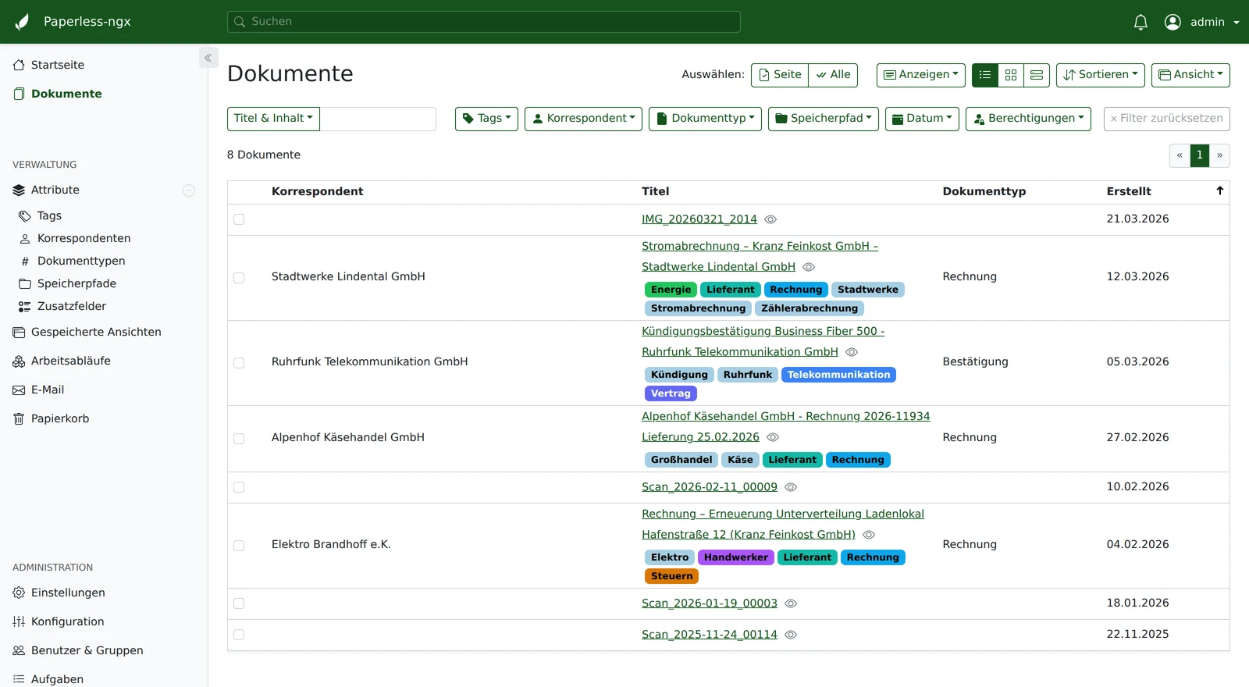This screenshot has height=687, width=1249.
Task: Click Filter zurücksetzen button
Action: (1167, 119)
